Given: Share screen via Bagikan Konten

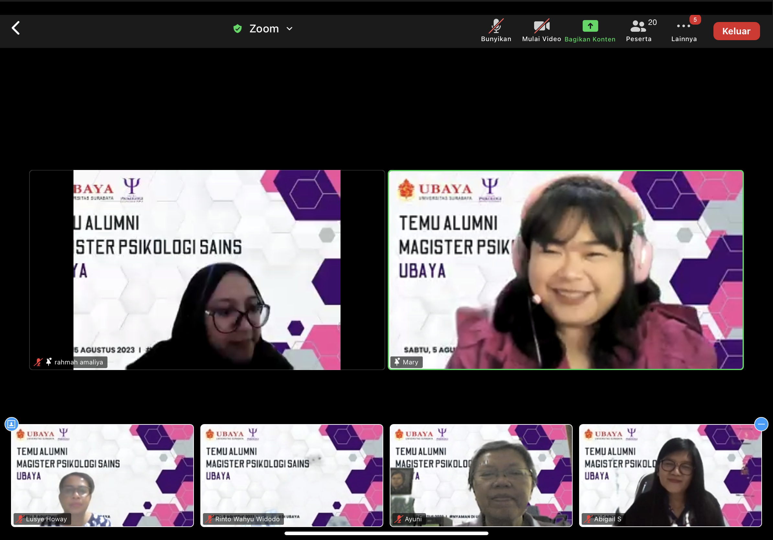Looking at the screenshot, I should (590, 31).
